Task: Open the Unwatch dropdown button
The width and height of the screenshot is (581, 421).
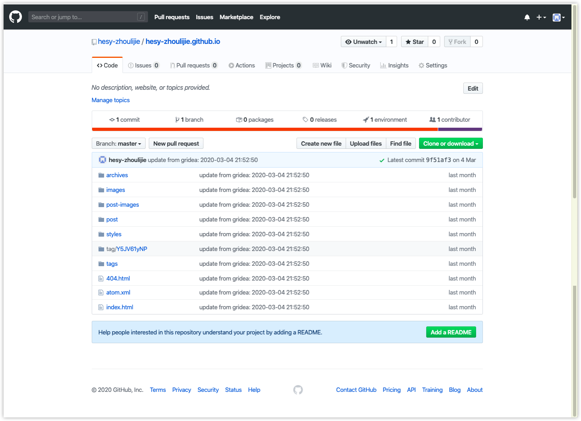Action: tap(363, 42)
